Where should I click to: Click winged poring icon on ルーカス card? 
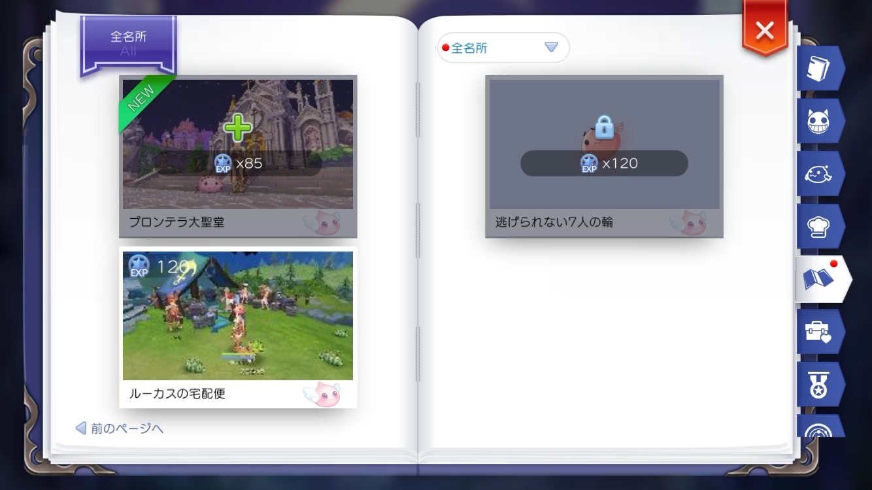(x=322, y=395)
